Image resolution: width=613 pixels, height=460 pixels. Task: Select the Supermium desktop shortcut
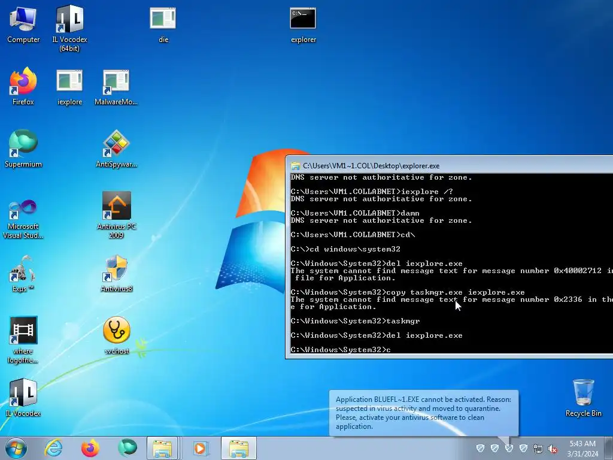tap(23, 149)
